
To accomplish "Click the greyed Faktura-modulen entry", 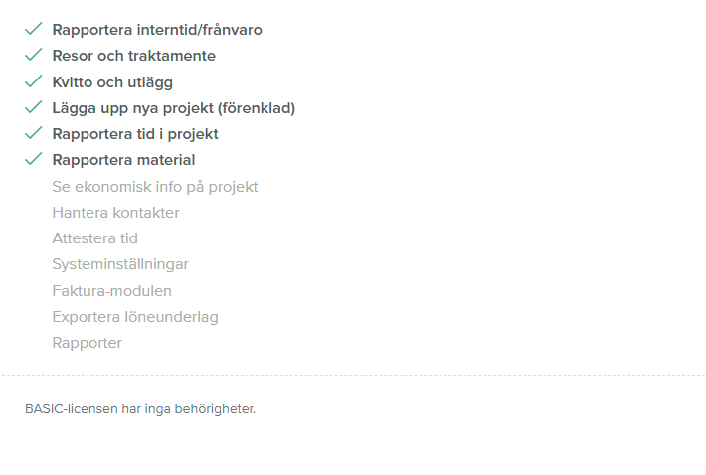I will click(111, 291).
